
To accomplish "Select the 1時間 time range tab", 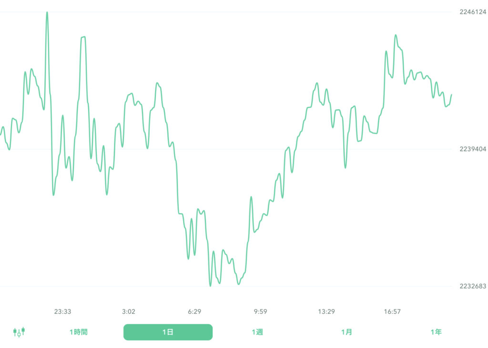I will coord(79,332).
